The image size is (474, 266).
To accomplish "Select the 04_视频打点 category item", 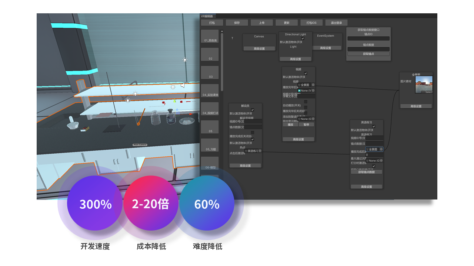I will point(210,109).
